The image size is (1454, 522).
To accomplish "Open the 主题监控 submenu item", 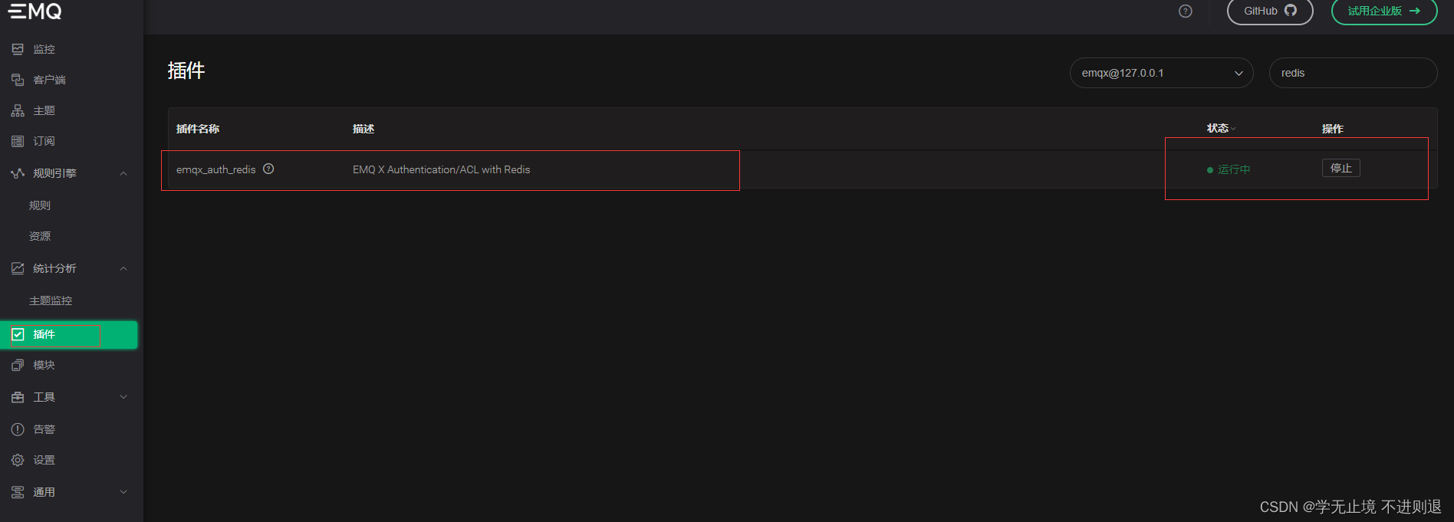I will click(x=51, y=300).
